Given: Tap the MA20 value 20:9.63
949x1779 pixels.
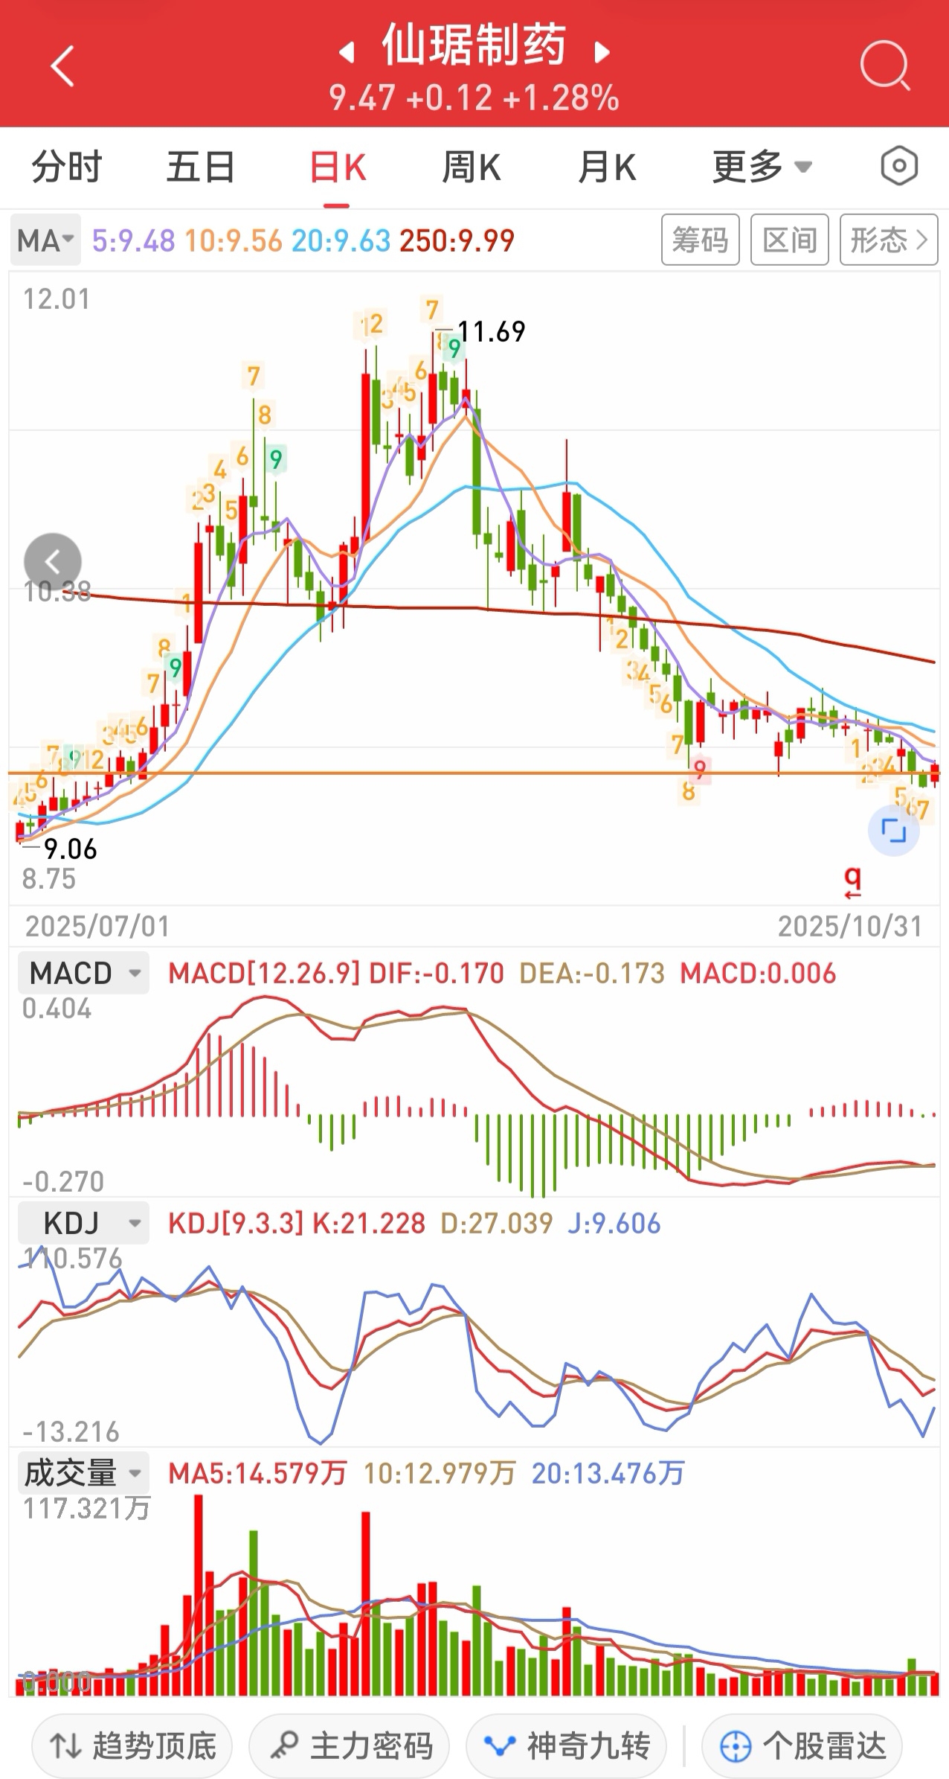Looking at the screenshot, I should tap(341, 240).
